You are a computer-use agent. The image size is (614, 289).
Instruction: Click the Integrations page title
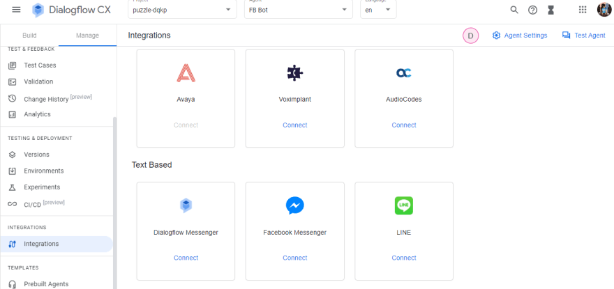pyautogui.click(x=149, y=36)
